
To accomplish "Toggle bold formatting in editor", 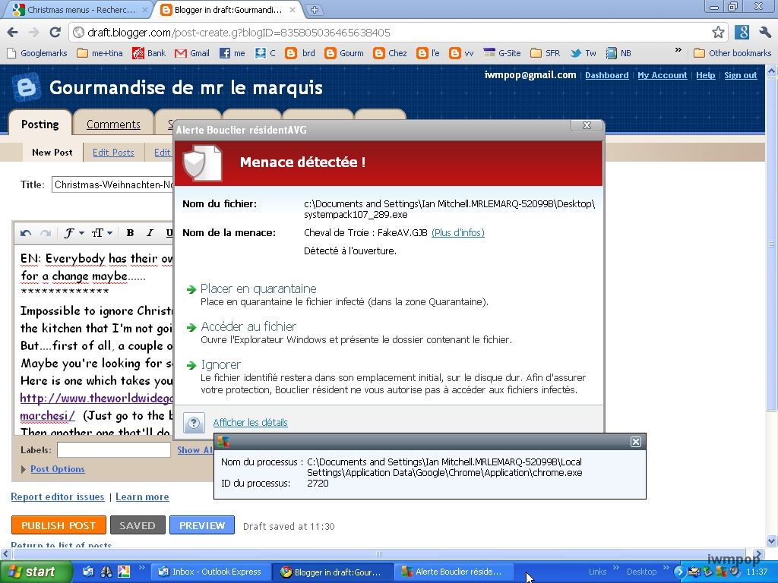I will [130, 233].
